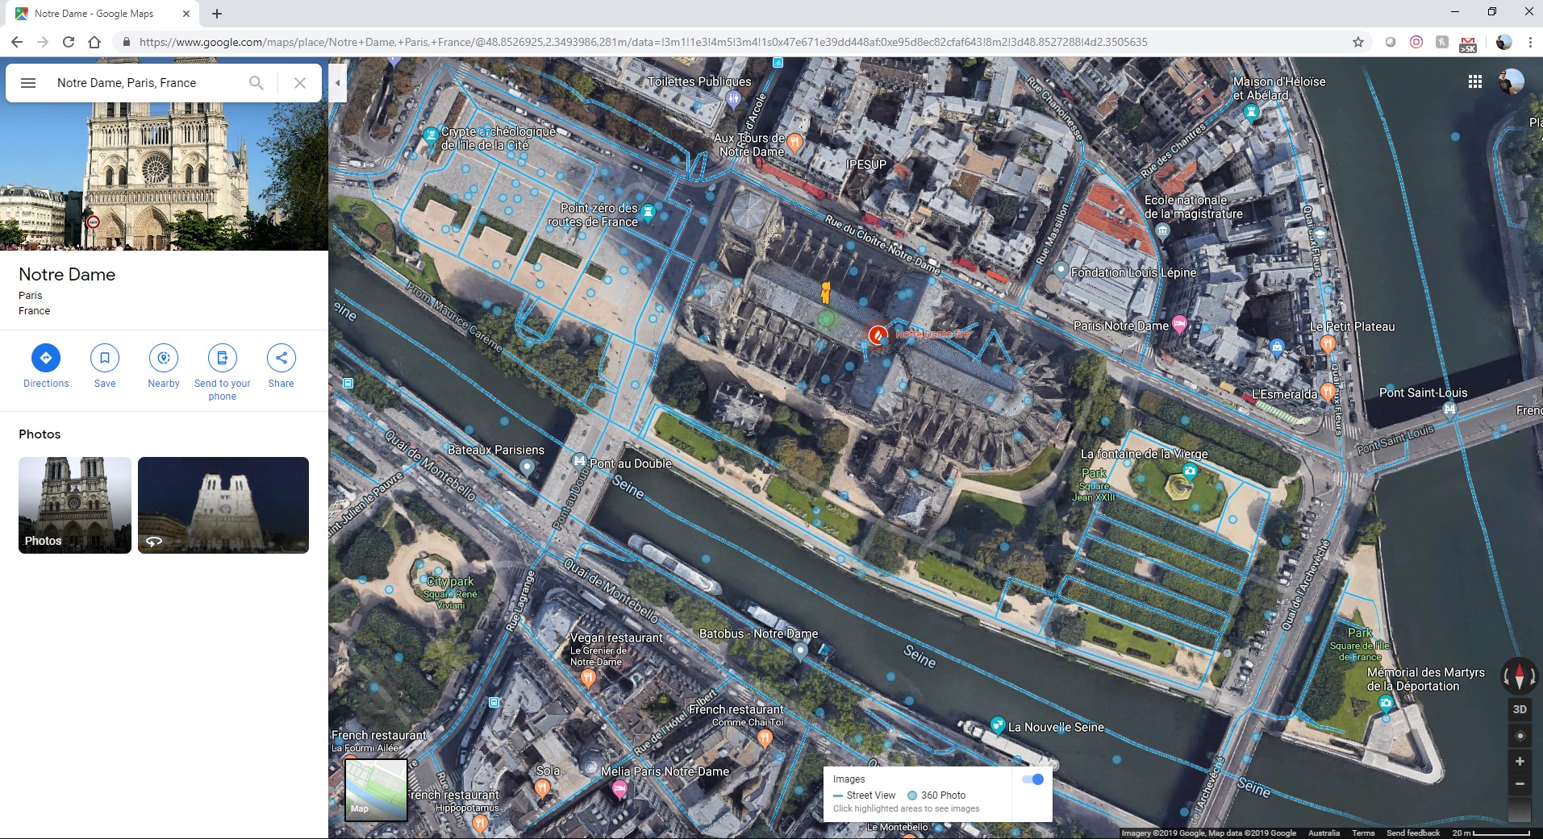Collapse the left side panel
The width and height of the screenshot is (1543, 839).
click(338, 82)
